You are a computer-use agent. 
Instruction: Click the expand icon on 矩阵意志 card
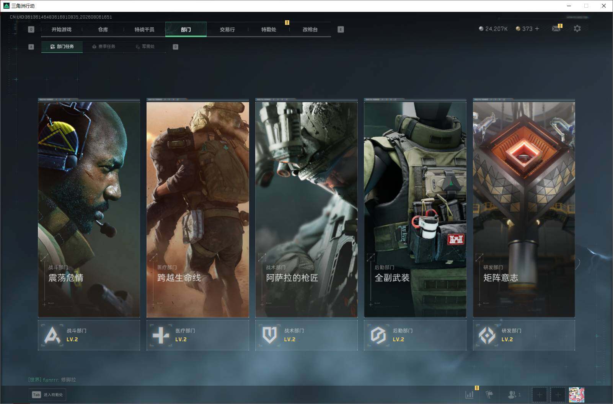[479, 257]
